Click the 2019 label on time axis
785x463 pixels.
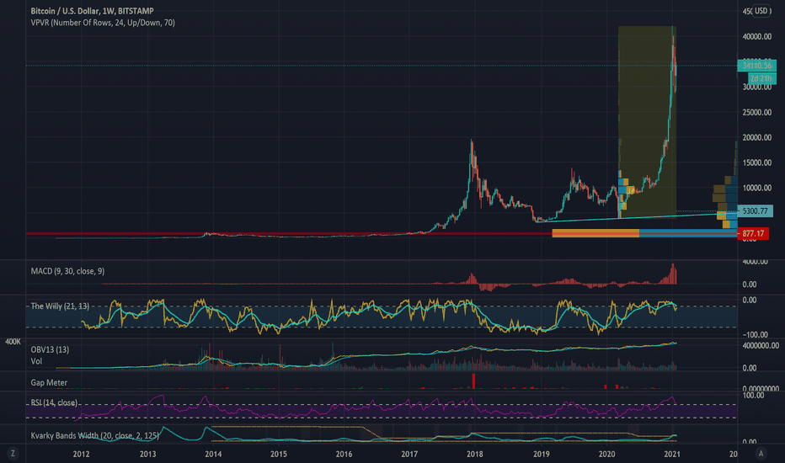point(542,454)
